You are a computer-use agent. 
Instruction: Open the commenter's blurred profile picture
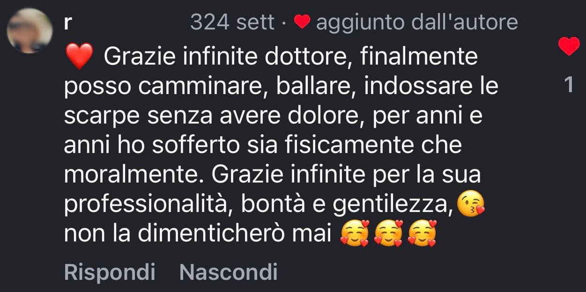coord(30,31)
